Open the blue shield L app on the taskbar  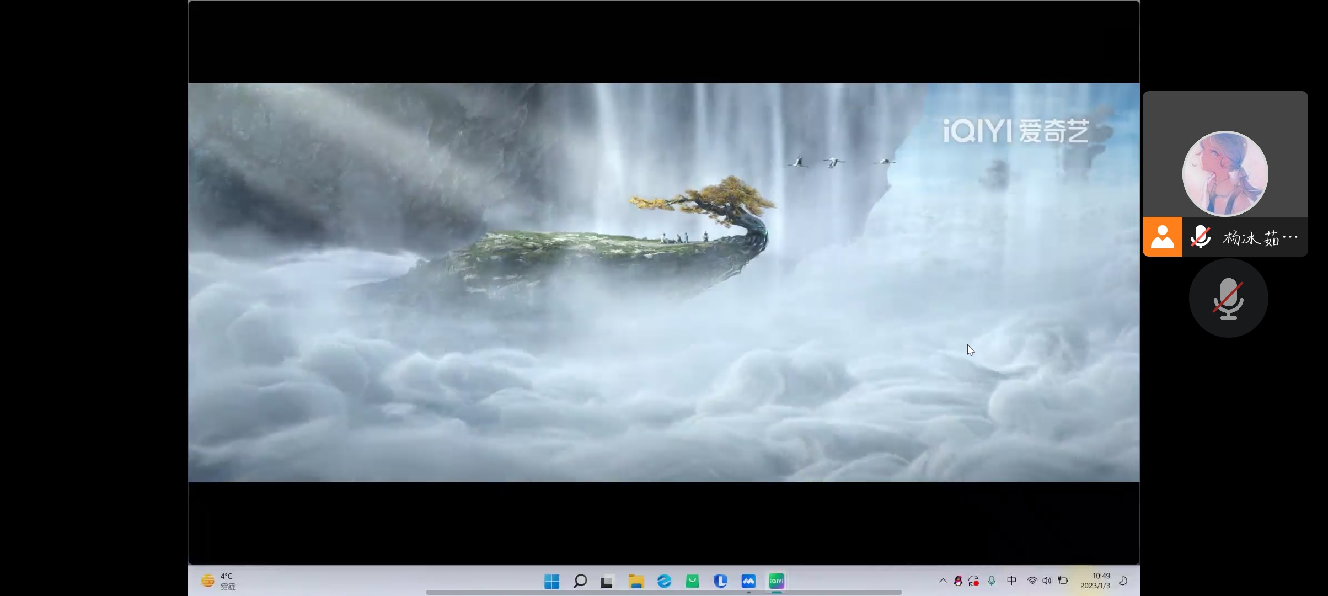click(720, 581)
